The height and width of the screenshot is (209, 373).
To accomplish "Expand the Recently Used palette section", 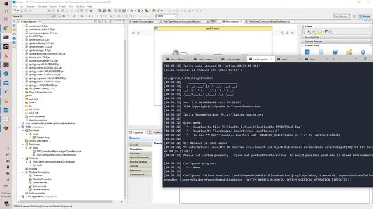I will click(x=336, y=37).
